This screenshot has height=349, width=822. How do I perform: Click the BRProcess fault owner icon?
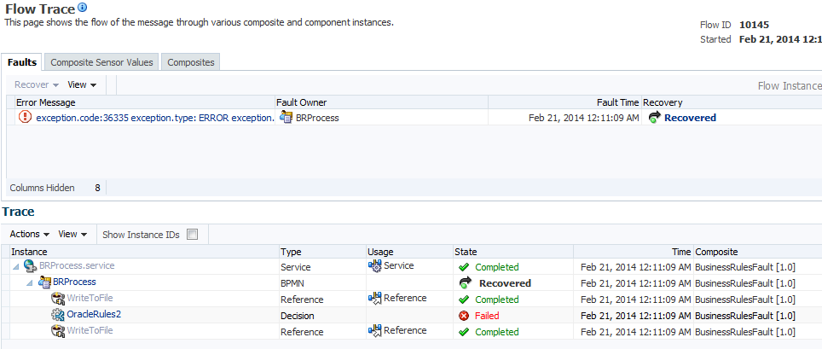point(286,118)
